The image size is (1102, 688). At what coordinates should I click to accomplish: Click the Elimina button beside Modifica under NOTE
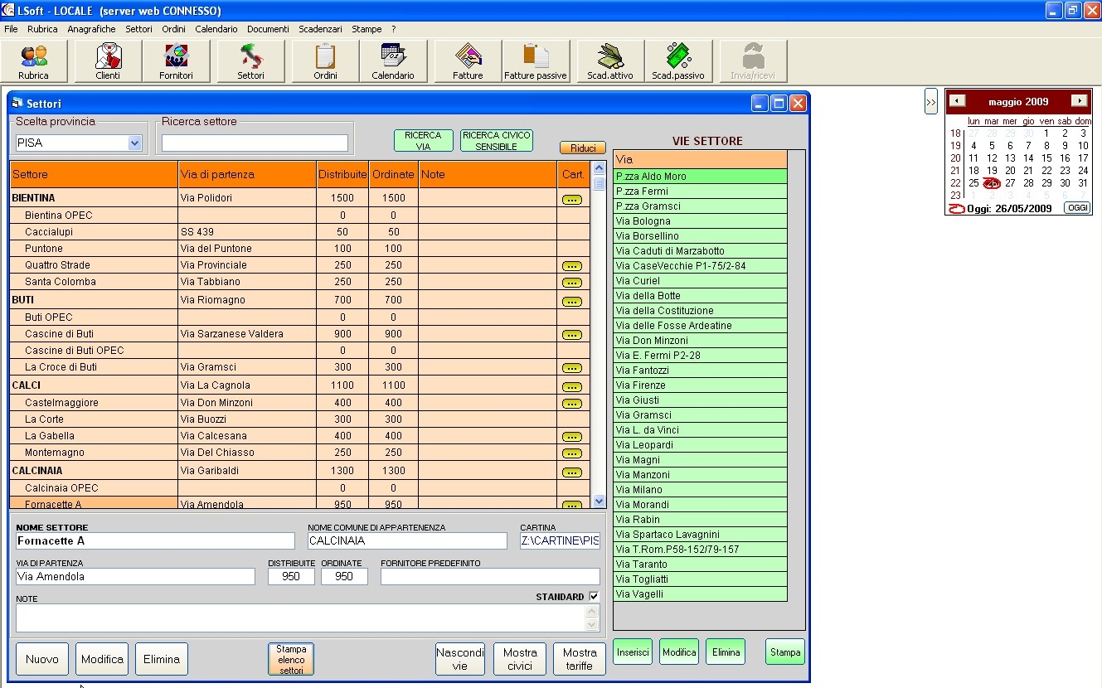[162, 660]
